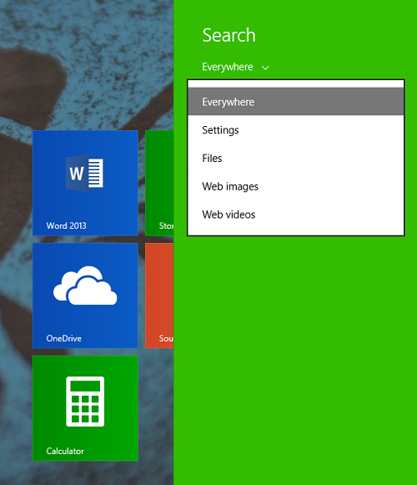Click the Search heading text
417x485 pixels.
coord(229,35)
